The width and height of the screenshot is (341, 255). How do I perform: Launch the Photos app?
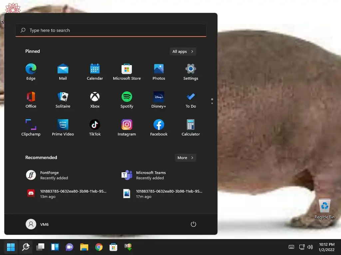click(159, 72)
